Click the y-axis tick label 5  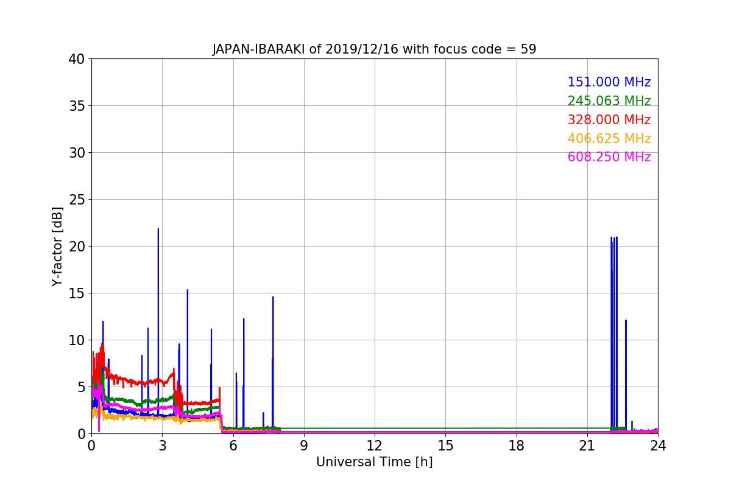(x=81, y=387)
